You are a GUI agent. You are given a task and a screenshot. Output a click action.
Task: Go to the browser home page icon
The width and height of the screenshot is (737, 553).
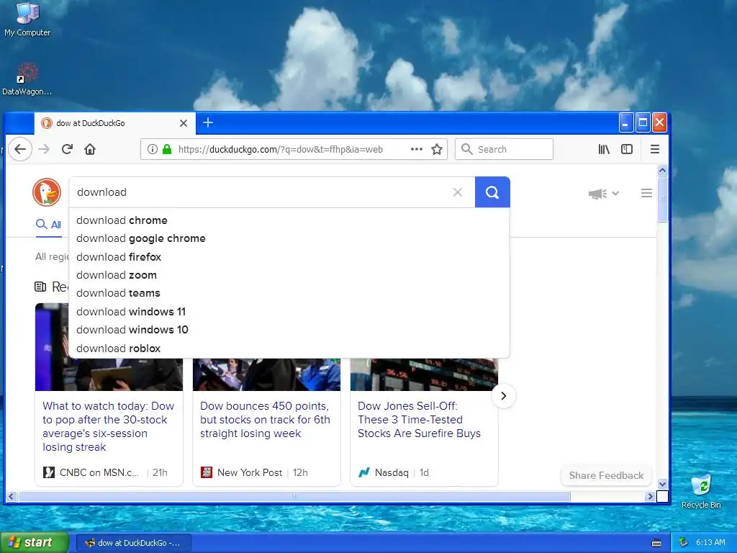(90, 149)
